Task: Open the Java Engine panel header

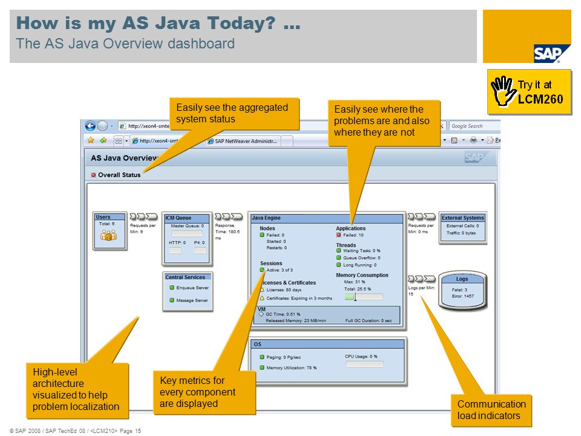Action: tap(326, 218)
